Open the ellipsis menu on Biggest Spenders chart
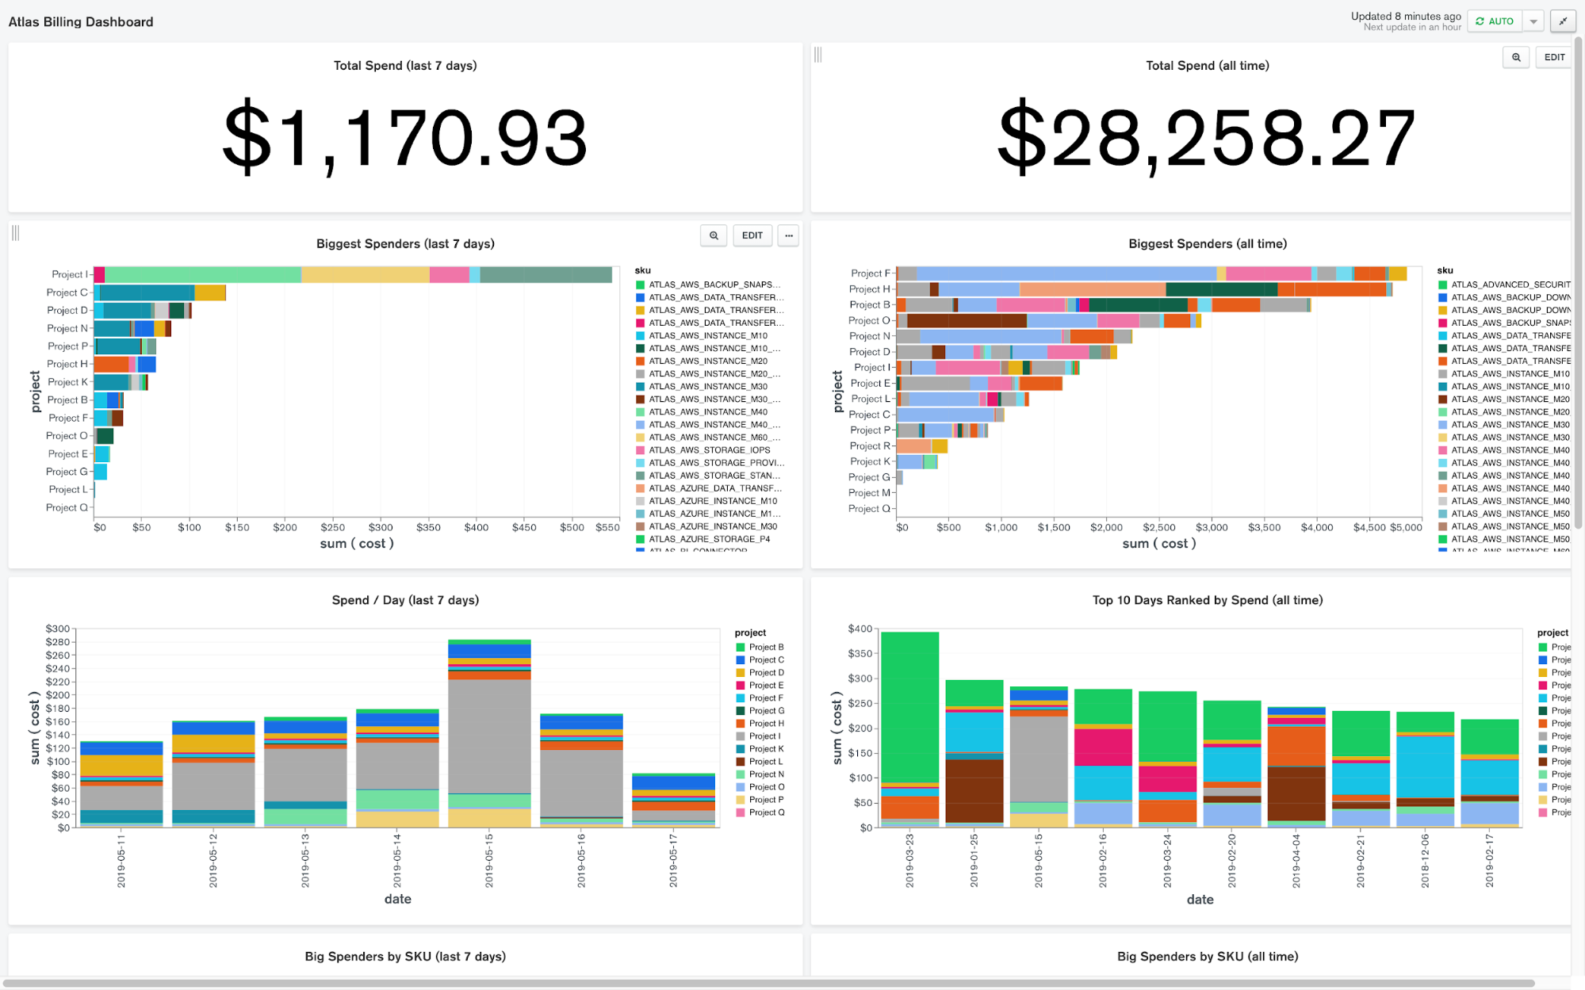1585x990 pixels. tap(788, 235)
